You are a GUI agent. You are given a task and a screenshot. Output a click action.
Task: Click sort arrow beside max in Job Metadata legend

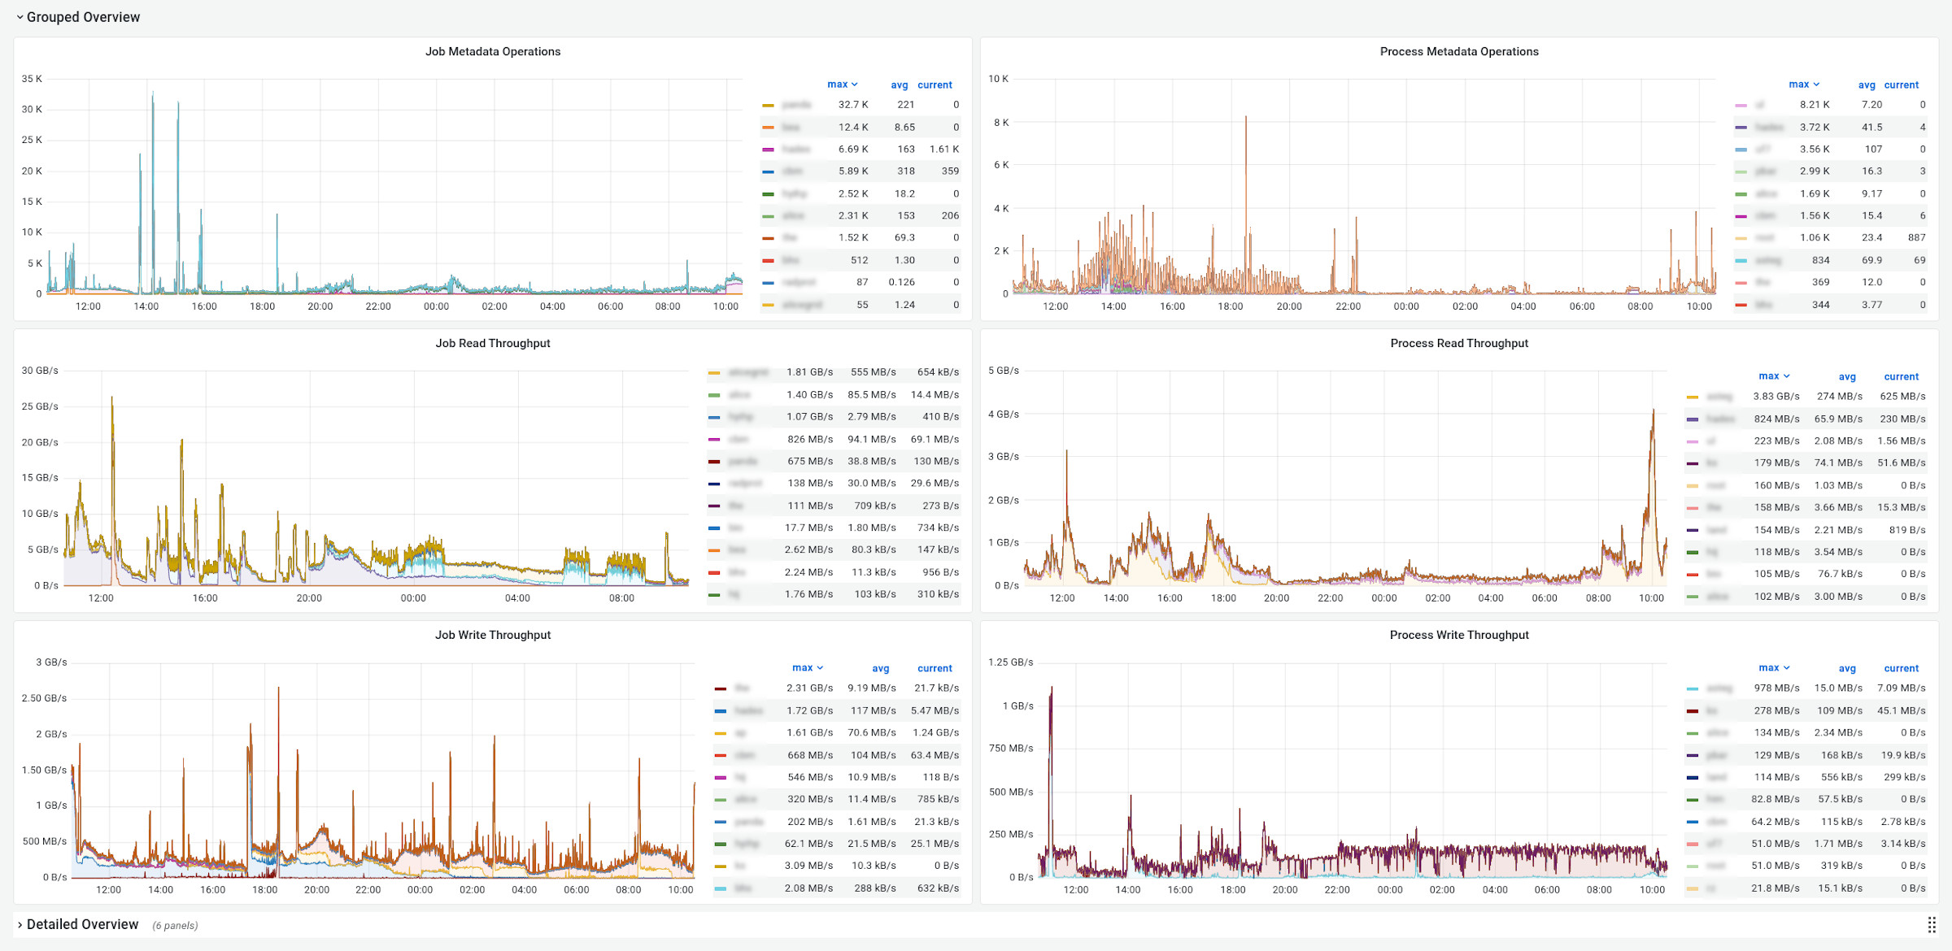coord(855,85)
